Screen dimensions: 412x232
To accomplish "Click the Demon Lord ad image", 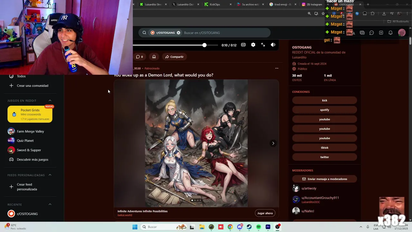I will 196,143.
